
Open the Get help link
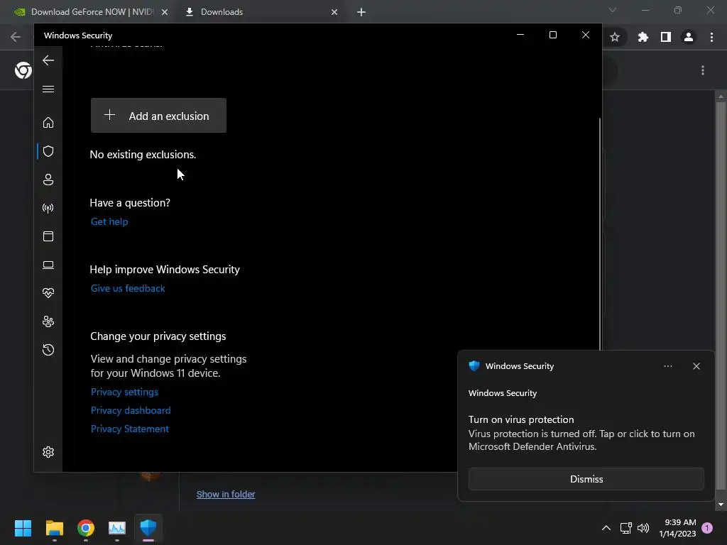pos(109,221)
